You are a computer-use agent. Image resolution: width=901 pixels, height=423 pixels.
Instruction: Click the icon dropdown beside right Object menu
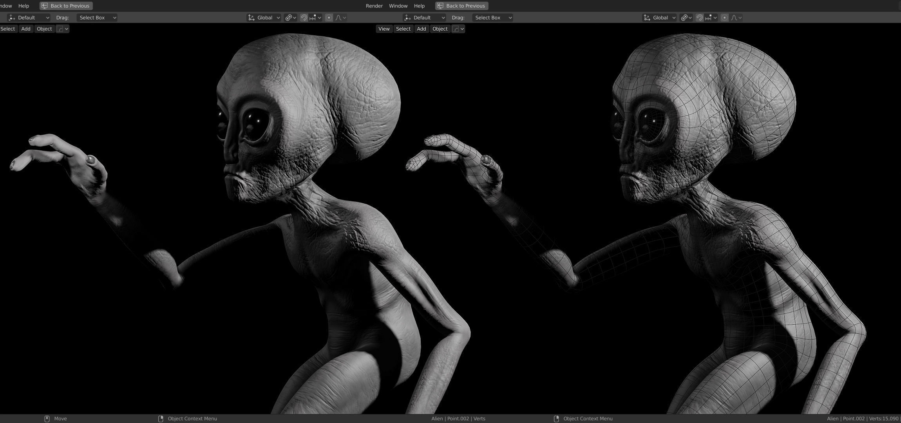tap(458, 29)
